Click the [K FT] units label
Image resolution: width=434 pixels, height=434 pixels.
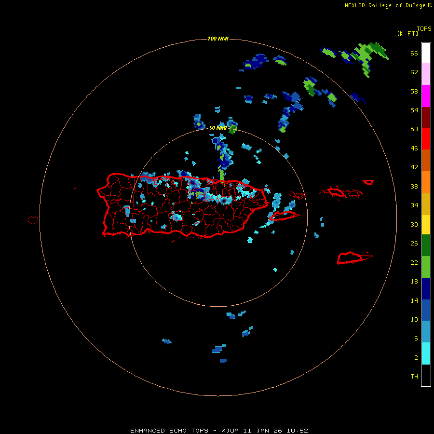[407, 33]
